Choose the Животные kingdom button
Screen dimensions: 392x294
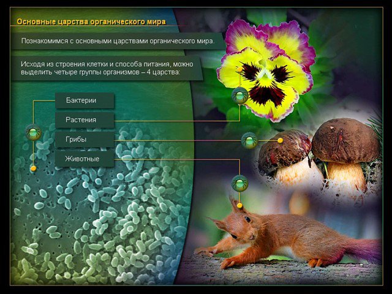(x=85, y=159)
